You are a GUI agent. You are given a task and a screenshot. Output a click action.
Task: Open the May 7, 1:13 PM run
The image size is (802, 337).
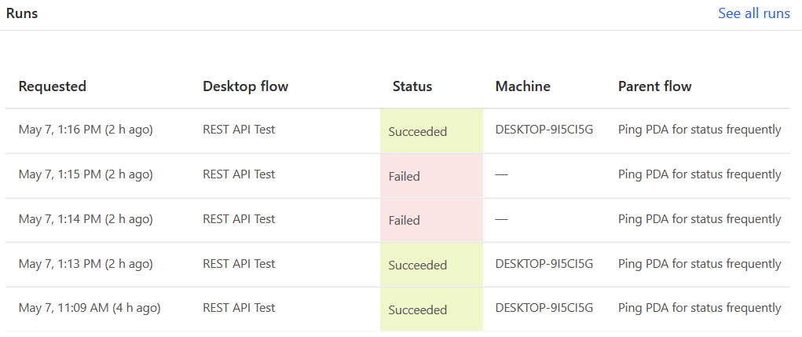pyautogui.click(x=86, y=264)
